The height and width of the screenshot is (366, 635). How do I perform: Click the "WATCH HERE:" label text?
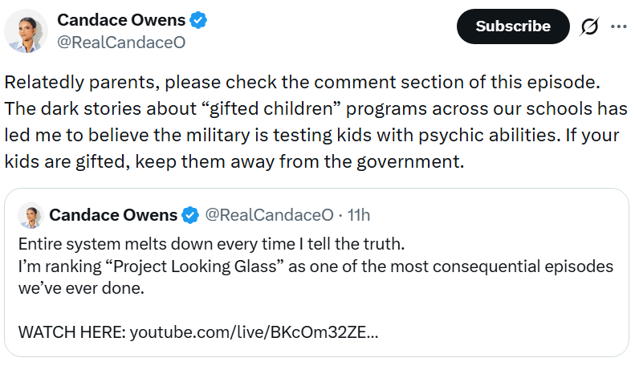tap(71, 331)
